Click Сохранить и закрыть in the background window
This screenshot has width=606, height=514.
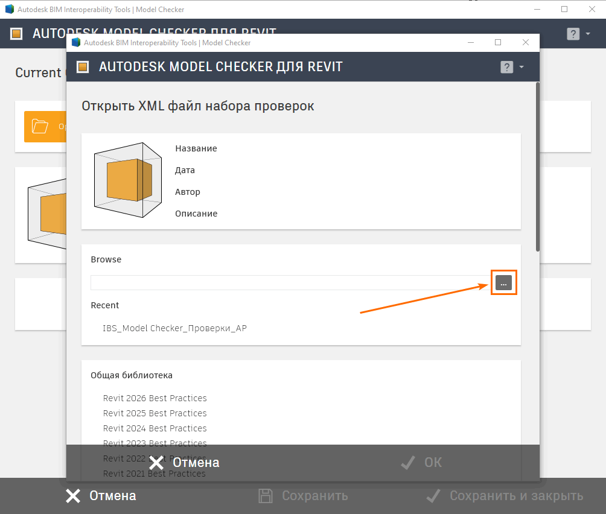click(x=505, y=496)
